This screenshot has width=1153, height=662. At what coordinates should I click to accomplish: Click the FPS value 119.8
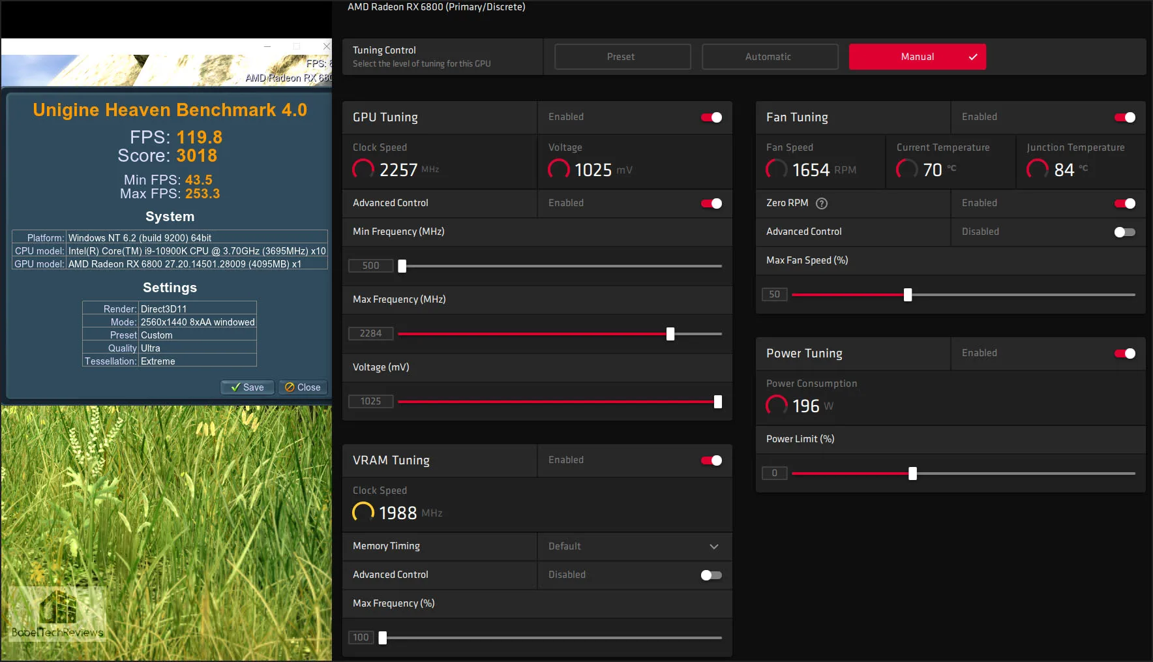(200, 138)
